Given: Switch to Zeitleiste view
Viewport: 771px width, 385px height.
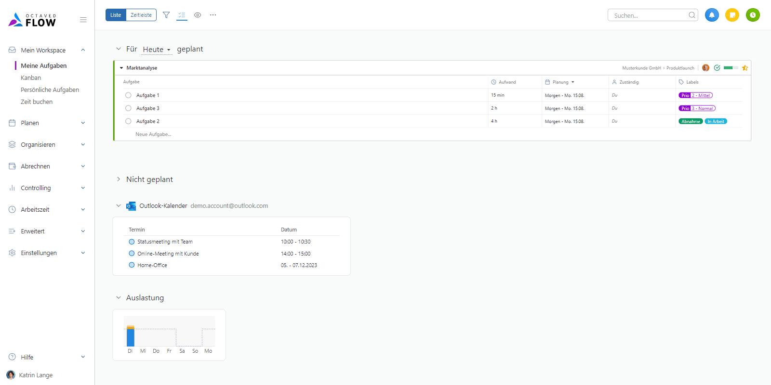Looking at the screenshot, I should click(x=141, y=15).
